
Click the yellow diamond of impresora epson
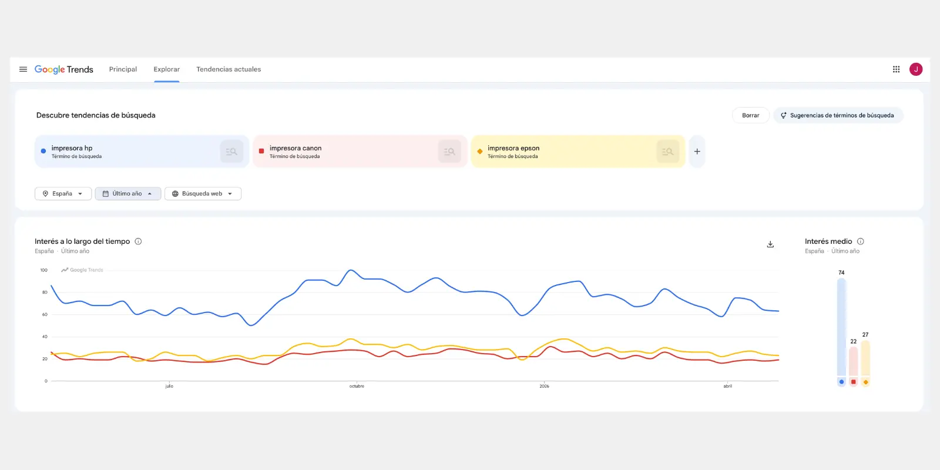(x=479, y=151)
